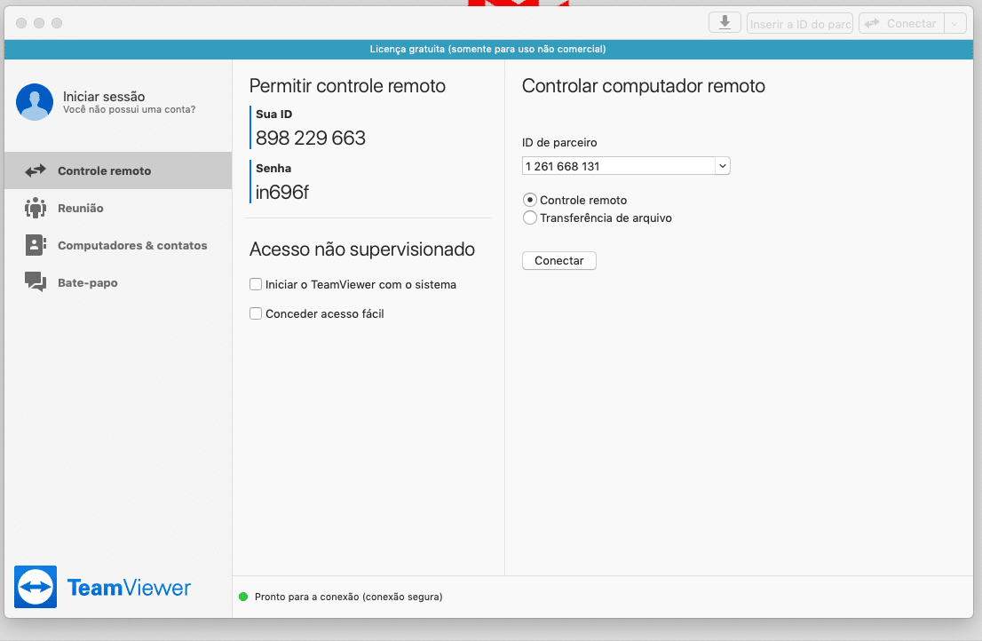Click the Bate-papo chat bubbles icon

pyautogui.click(x=36, y=282)
